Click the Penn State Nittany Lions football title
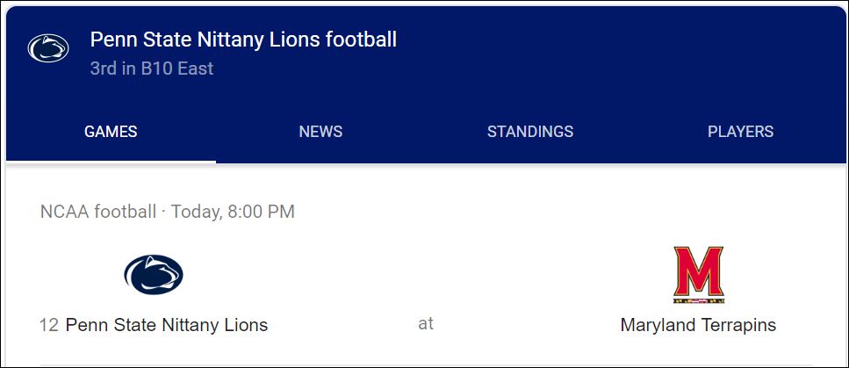 tap(243, 40)
